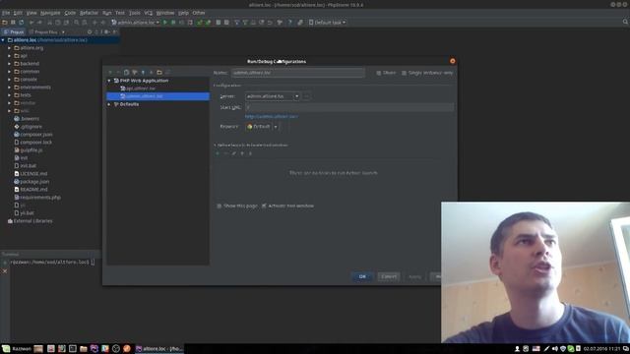This screenshot has height=354, width=630.
Task: Open the Refactor menu
Action: (89, 13)
